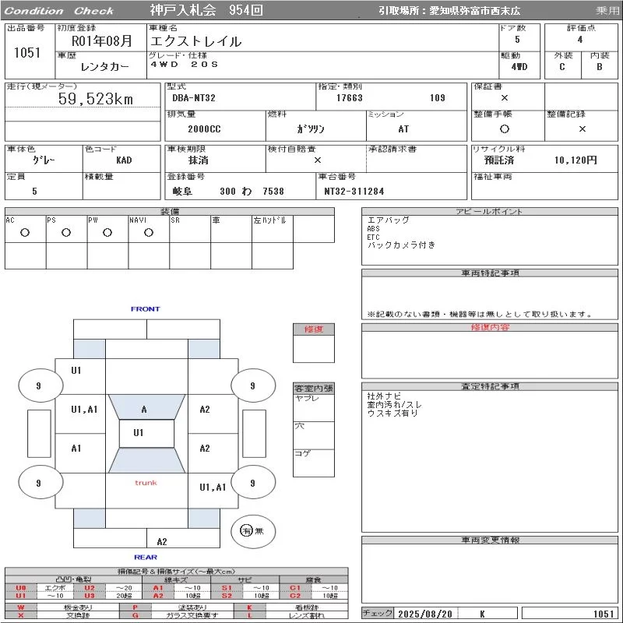
Task: Click the Condition Check title
Action: [x=59, y=11]
